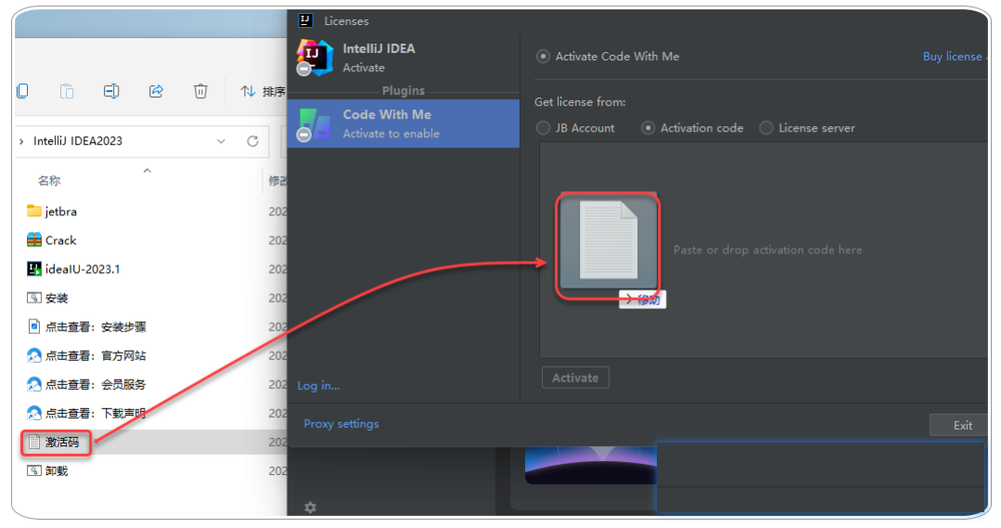Select Code With Me plugin entry
This screenshot has width=1001, height=528.
coord(404,123)
